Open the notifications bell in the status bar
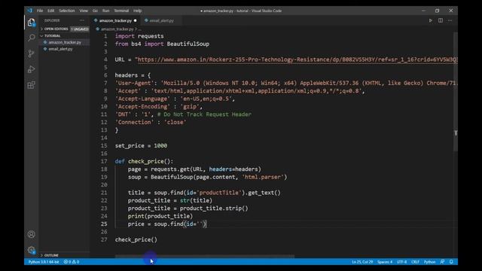Viewport: 482px width, 271px height. [451, 262]
